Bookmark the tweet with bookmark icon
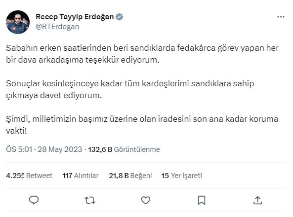Image resolution: width=293 pixels, height=217 pixels. [x=202, y=200]
